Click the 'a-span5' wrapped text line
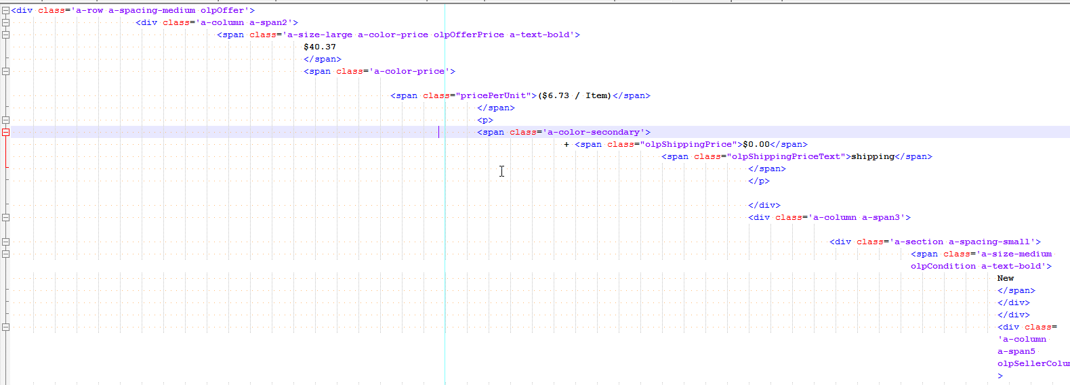 point(1016,351)
